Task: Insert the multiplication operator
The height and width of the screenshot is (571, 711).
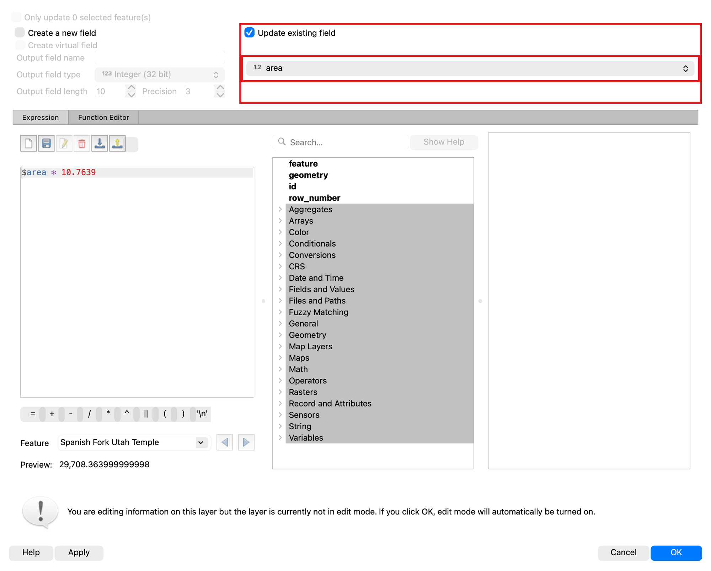Action: click(108, 414)
